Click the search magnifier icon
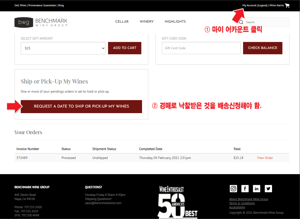 tap(241, 22)
